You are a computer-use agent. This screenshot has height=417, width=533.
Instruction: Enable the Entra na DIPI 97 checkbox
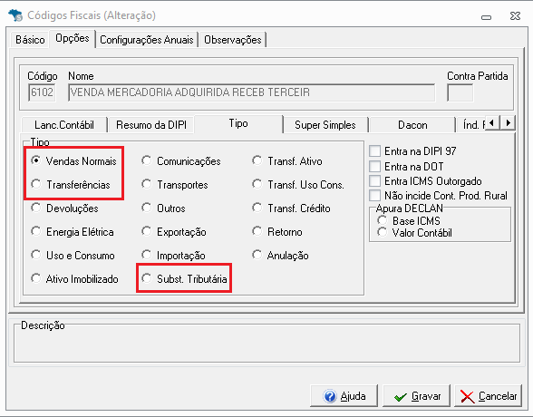pos(374,150)
